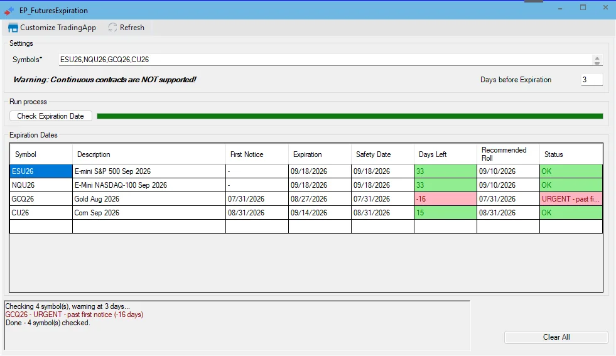Click the OK Status cell for CU26
The image size is (616, 356).
[x=571, y=213]
